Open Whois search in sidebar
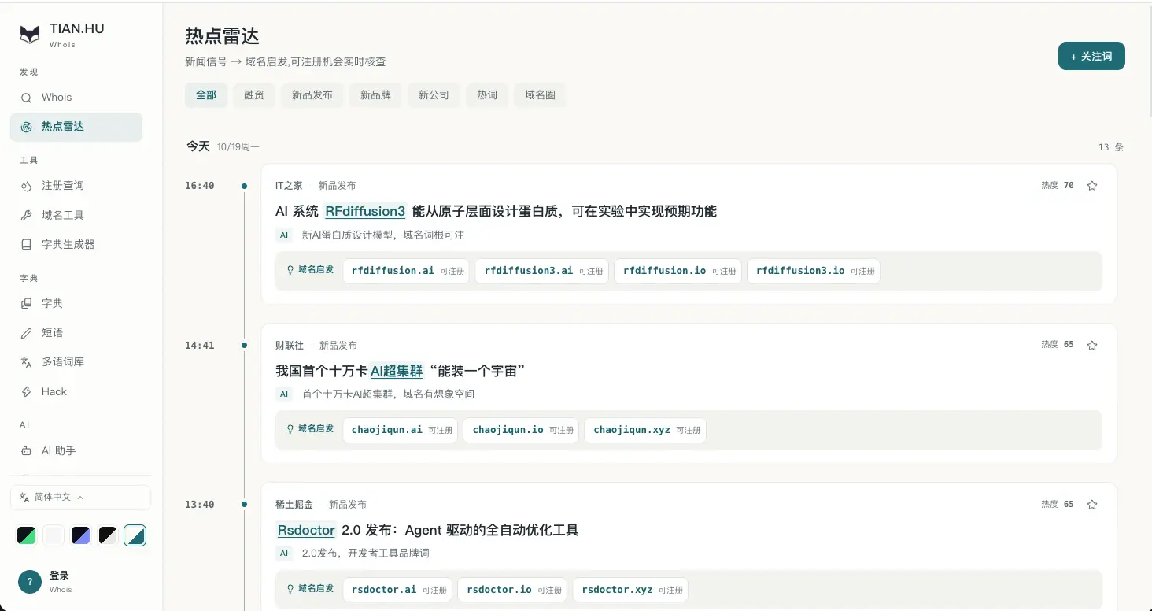 76,97
